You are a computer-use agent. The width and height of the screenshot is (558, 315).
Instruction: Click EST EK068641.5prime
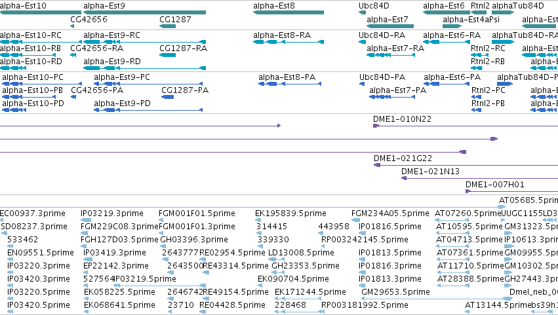119,305
